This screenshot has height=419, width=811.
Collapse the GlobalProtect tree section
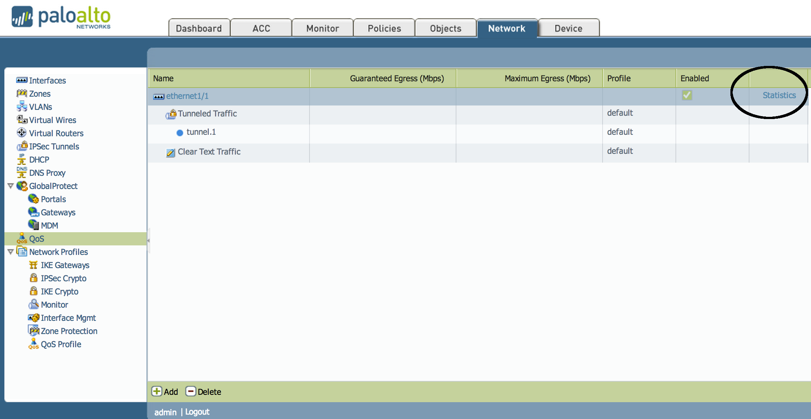(10, 186)
